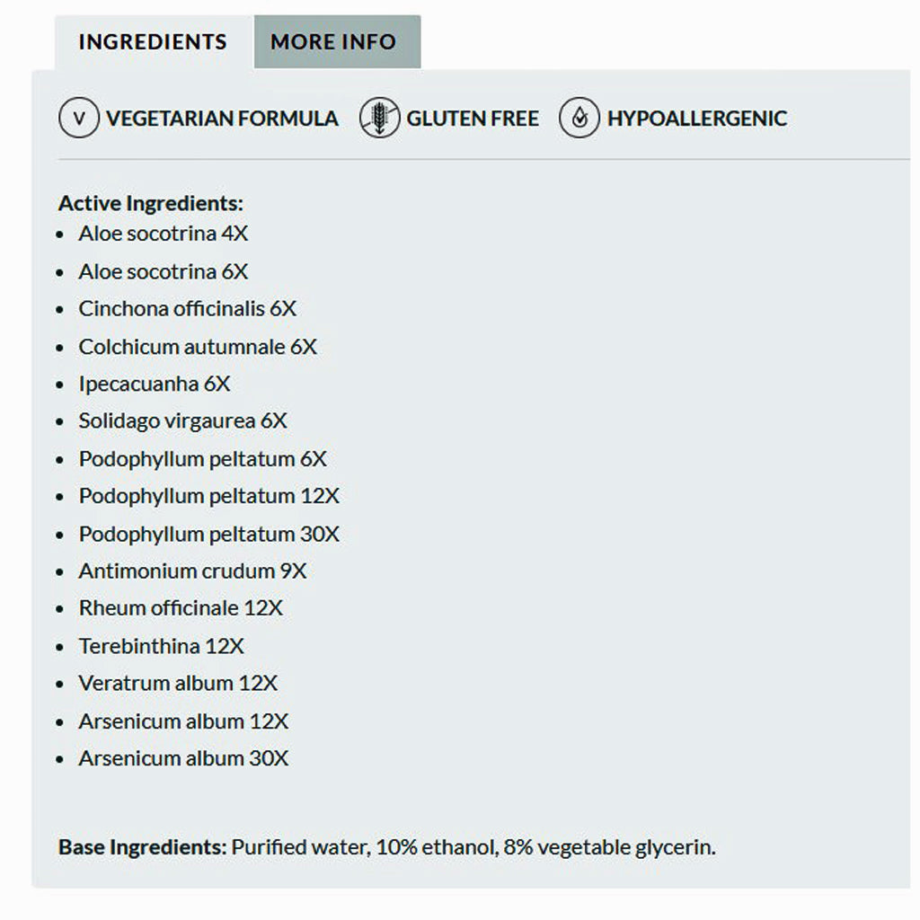Click Antimonium crudum 9X ingredient
The height and width of the screenshot is (920, 920).
[192, 571]
